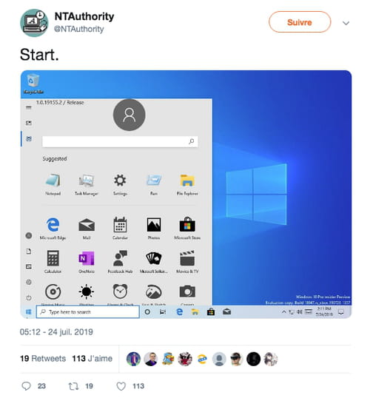Like the tweet with the heart icon

tap(121, 386)
